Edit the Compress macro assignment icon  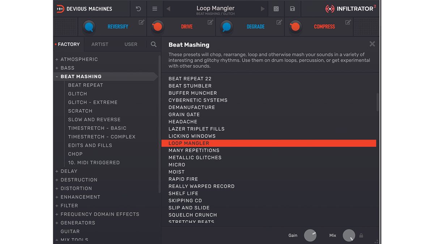tap(348, 22)
